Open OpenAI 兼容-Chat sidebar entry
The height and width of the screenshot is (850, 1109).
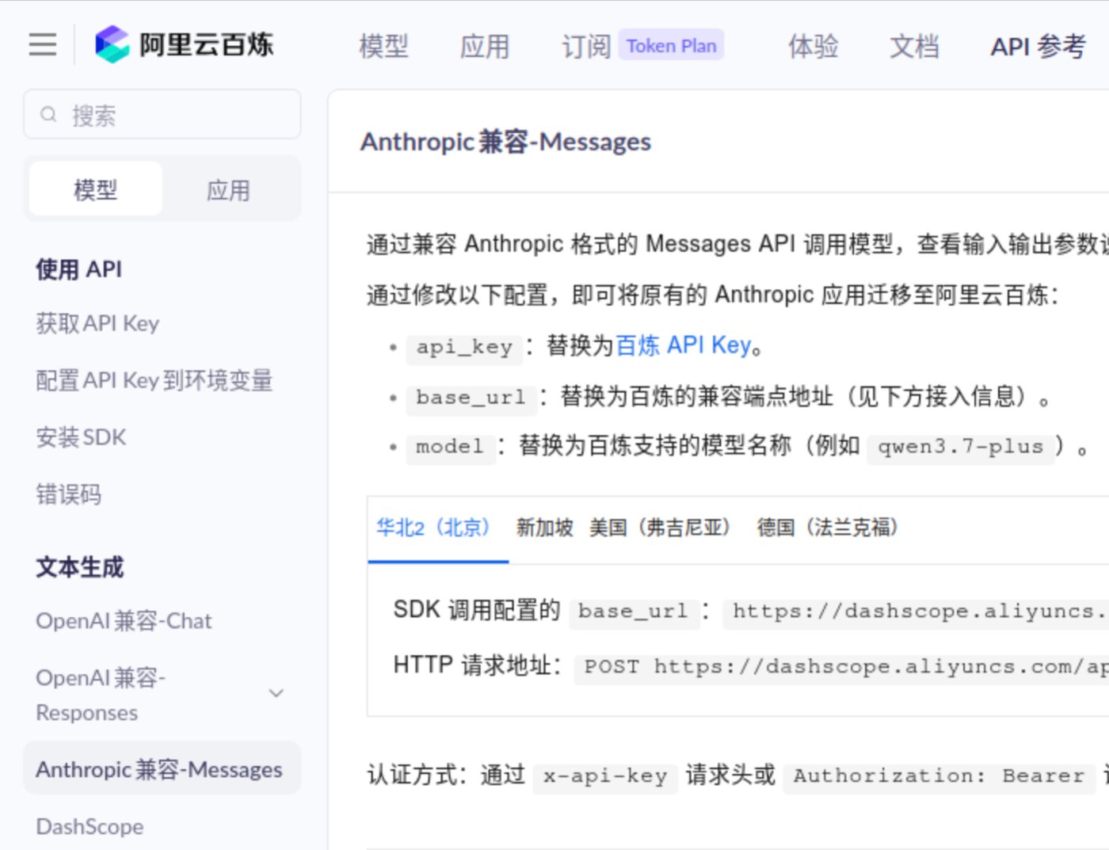tap(124, 620)
